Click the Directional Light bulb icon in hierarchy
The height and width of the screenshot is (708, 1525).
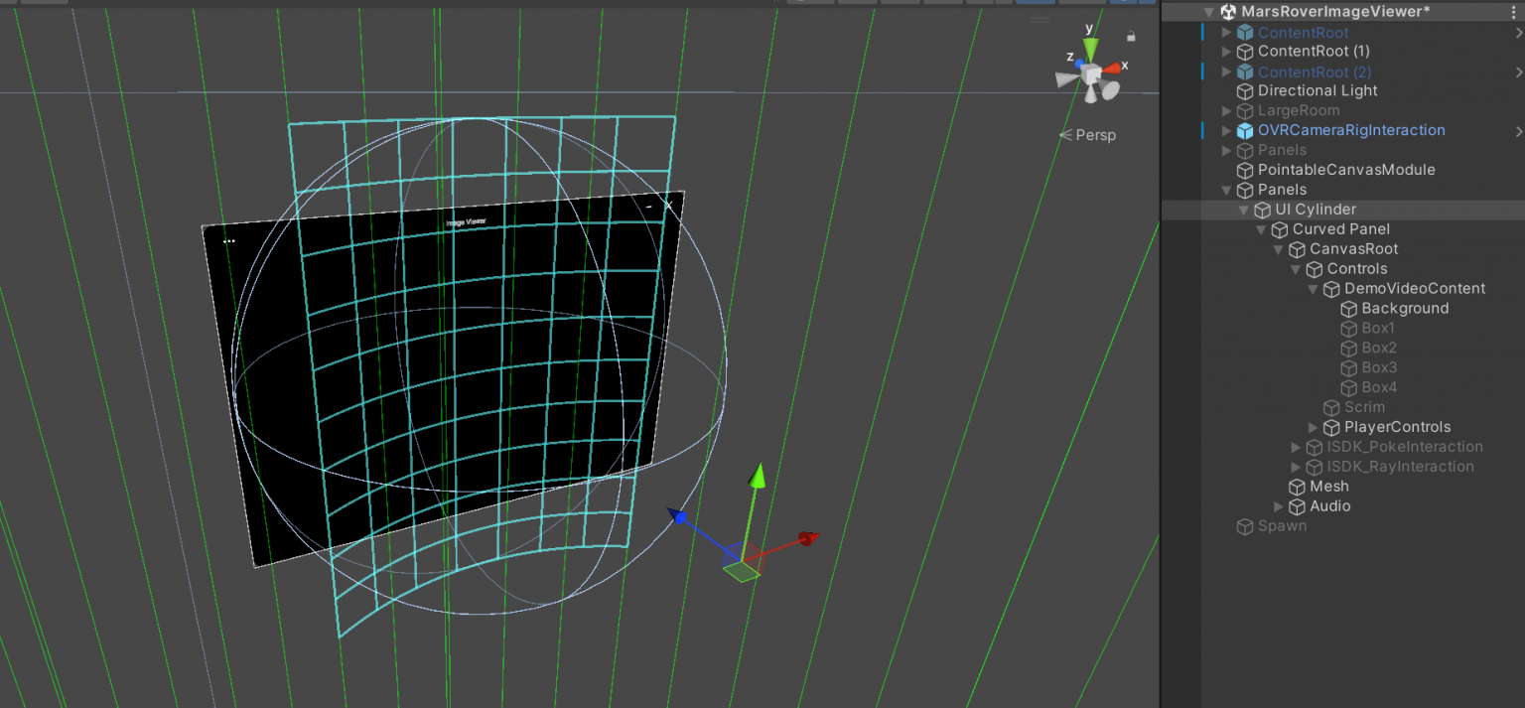point(1244,90)
